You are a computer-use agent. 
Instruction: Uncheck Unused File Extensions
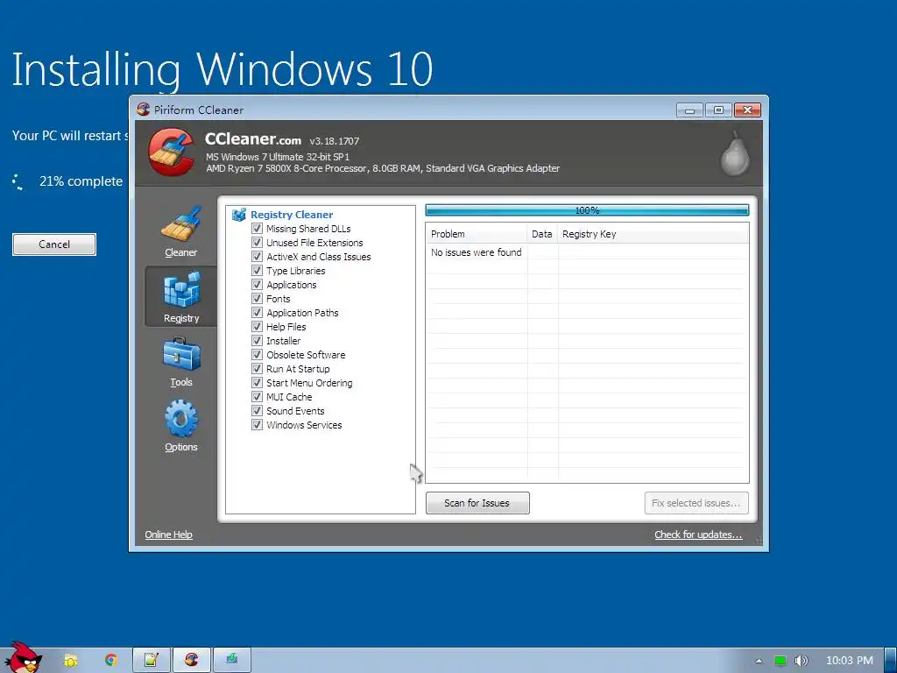(257, 242)
